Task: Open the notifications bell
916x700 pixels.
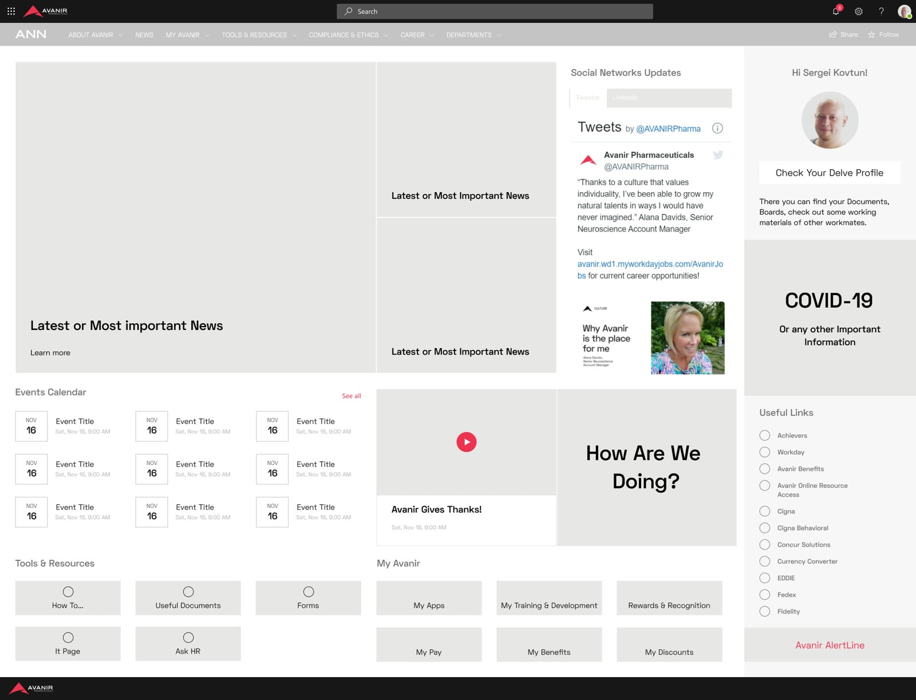Action: click(x=836, y=11)
